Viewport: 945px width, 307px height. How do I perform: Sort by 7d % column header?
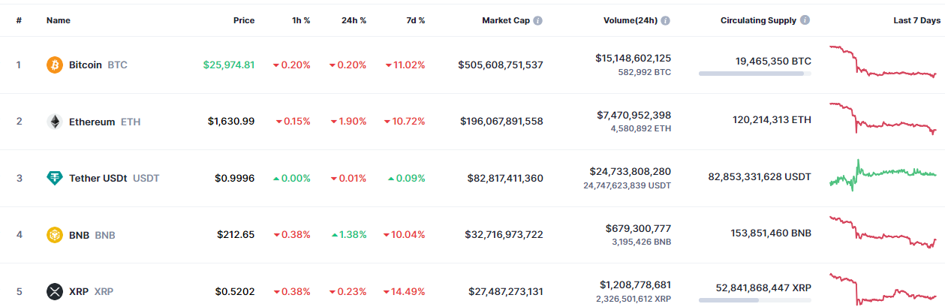[415, 21]
